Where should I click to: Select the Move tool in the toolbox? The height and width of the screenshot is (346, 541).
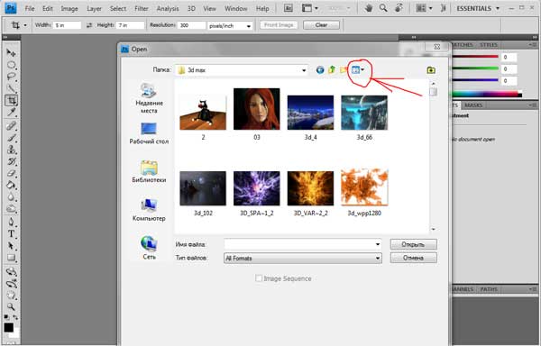click(x=11, y=53)
